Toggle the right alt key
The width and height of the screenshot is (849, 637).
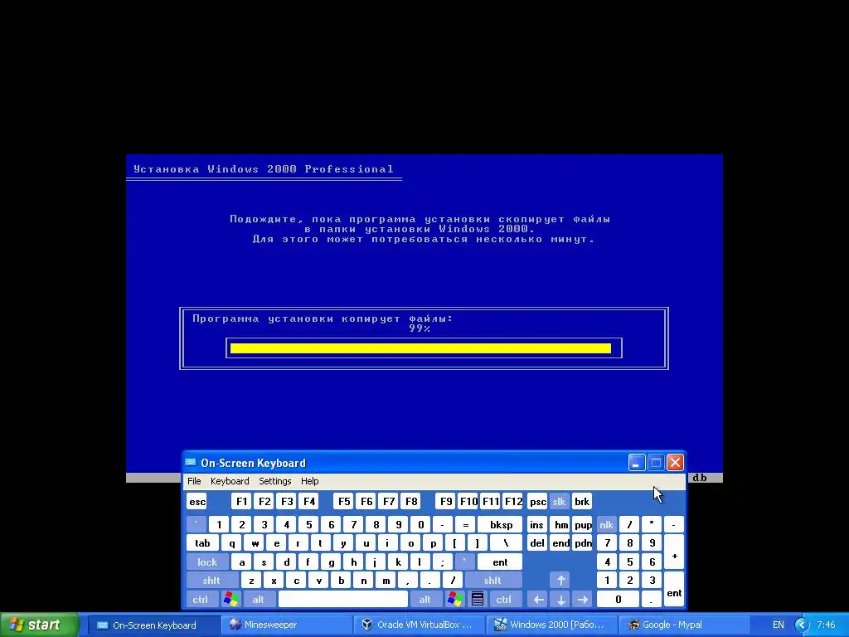pos(425,599)
